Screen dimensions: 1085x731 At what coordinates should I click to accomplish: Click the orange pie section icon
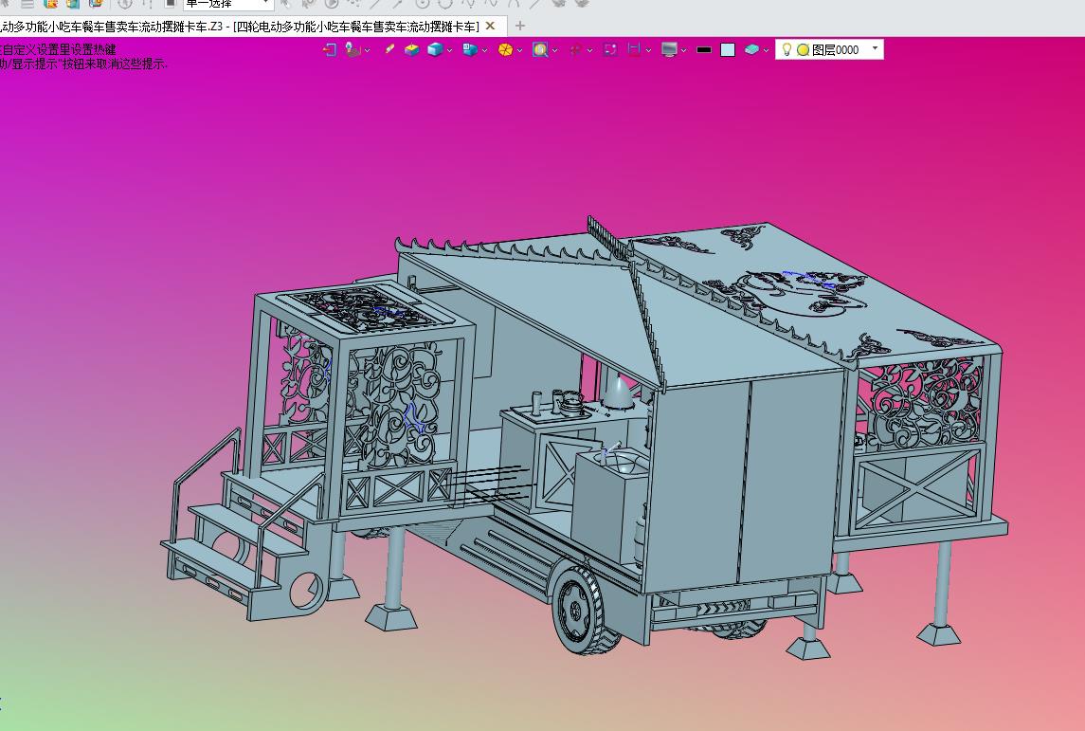coord(506,50)
